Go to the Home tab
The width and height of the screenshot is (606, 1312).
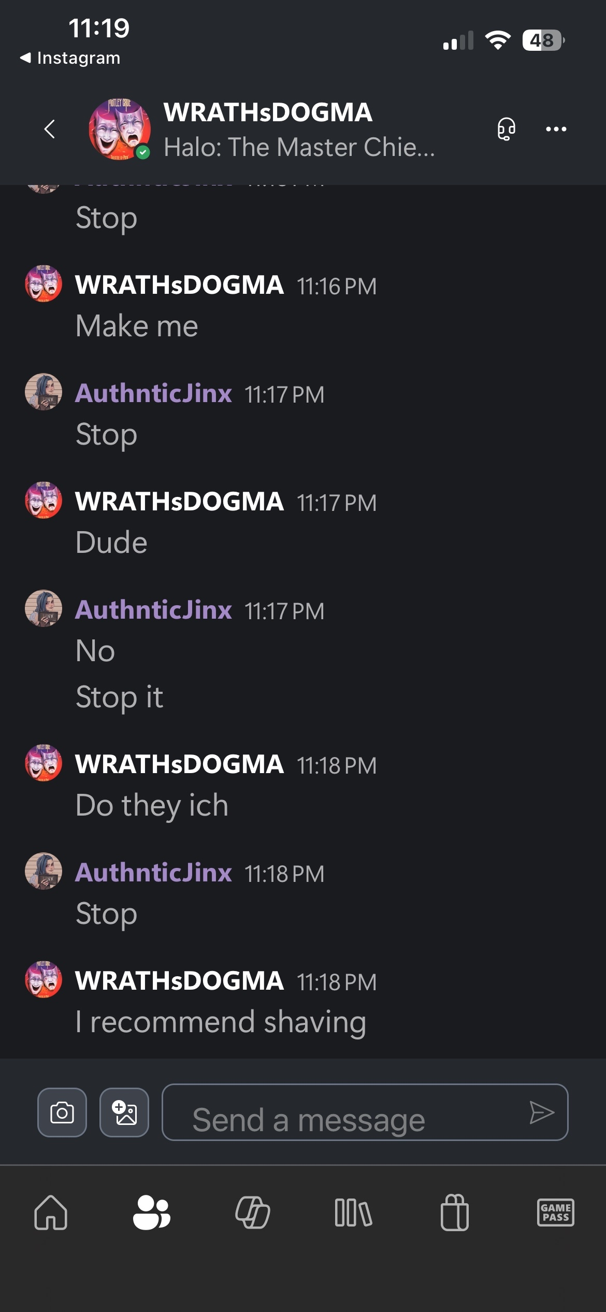[x=51, y=1213]
